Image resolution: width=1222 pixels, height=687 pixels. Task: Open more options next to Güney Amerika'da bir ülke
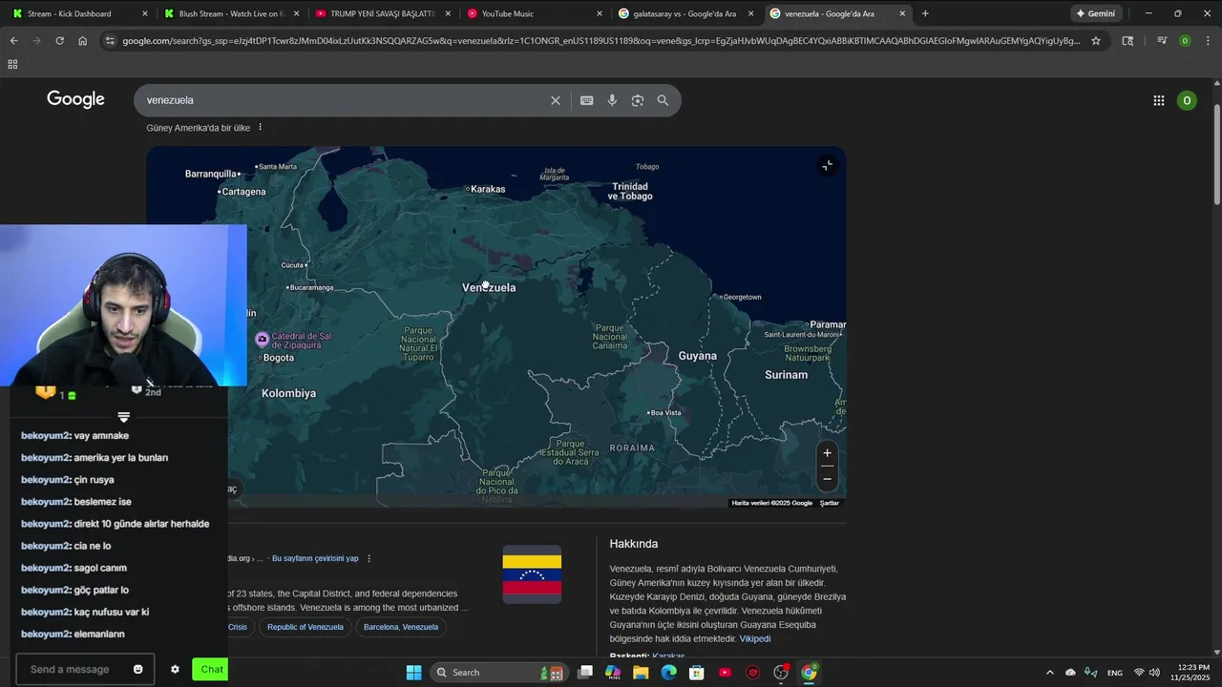pos(260,128)
